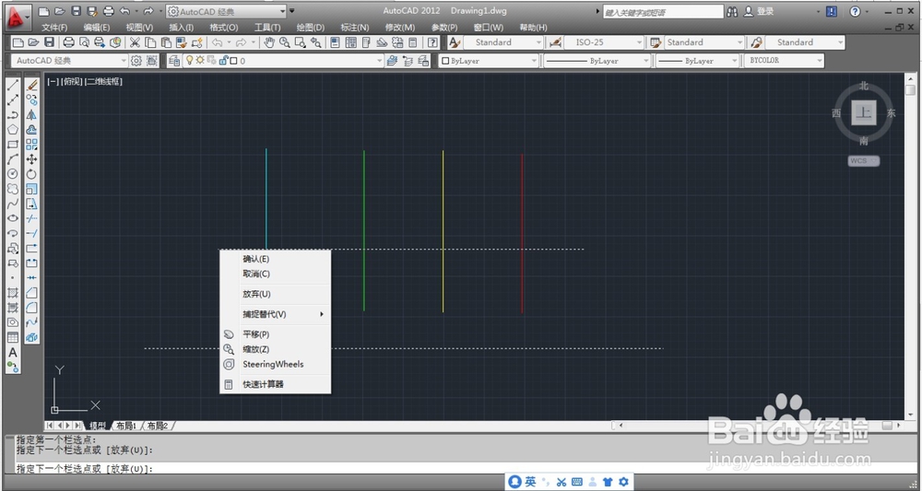Open the AutoCAD 经典 workspace dropdown in title bar
The width and height of the screenshot is (922, 491).
(227, 11)
